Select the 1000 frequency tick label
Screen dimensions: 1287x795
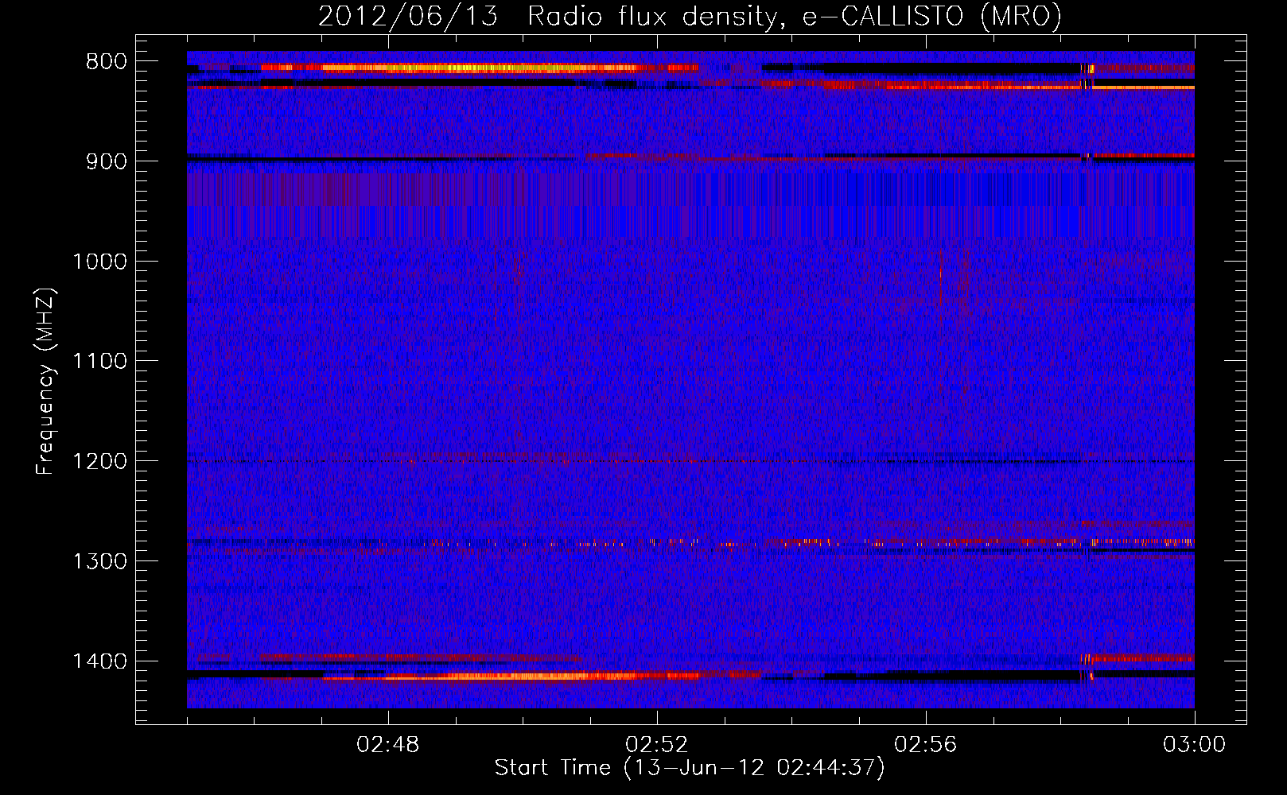99,262
